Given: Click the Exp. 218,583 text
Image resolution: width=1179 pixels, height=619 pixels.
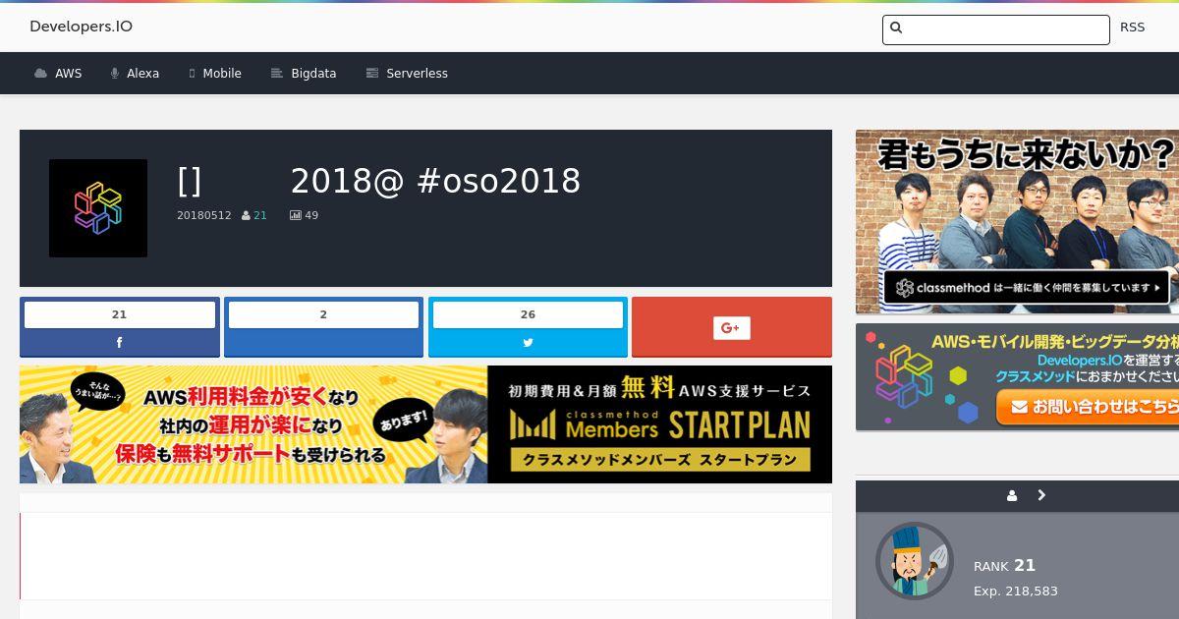Looking at the screenshot, I should (1016, 591).
